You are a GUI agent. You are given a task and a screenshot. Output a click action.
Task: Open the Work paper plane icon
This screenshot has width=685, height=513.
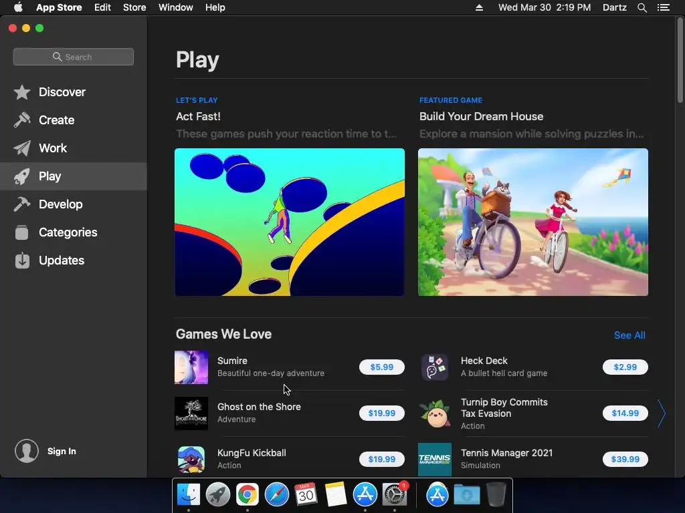click(22, 148)
